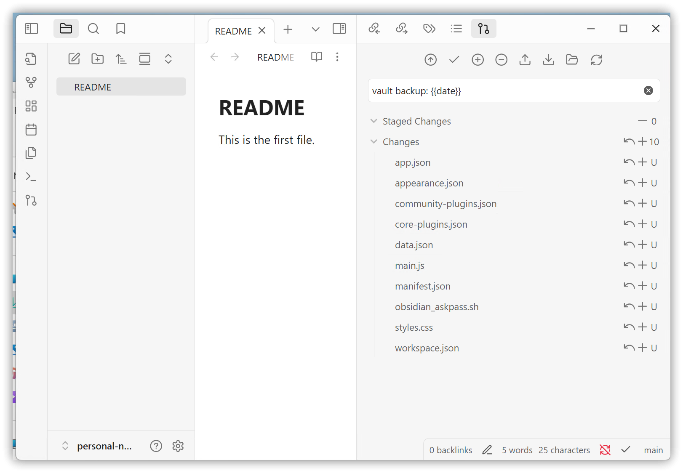Viewport: 683px width, 473px height.
Task: Open quick switcher from ribbon
Action: 31,59
